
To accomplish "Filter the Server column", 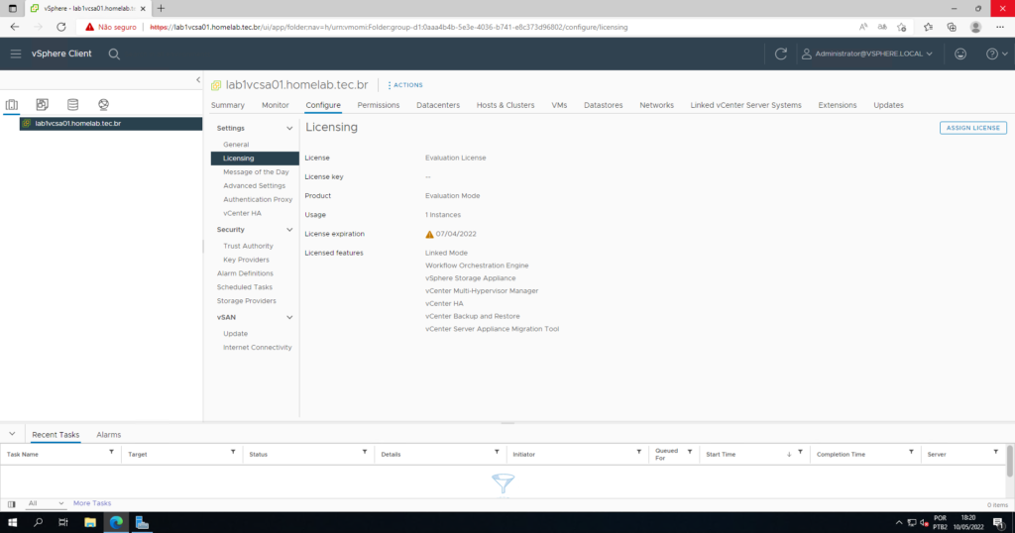I will coord(995,452).
